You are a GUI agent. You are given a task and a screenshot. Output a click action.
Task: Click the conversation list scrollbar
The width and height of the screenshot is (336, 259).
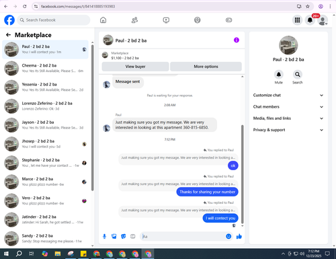click(92, 118)
